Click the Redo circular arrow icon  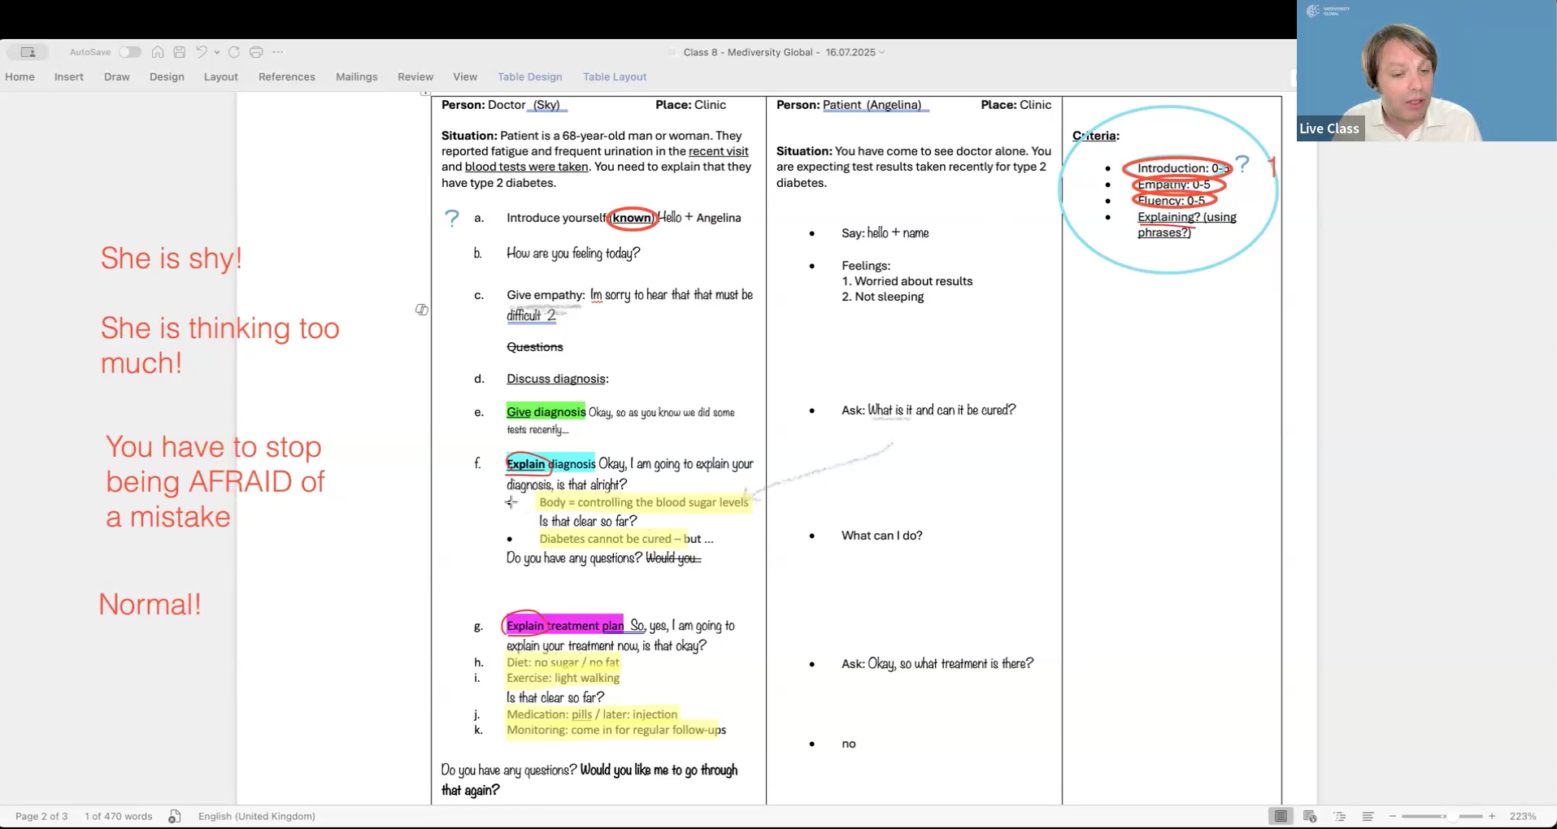click(x=234, y=52)
